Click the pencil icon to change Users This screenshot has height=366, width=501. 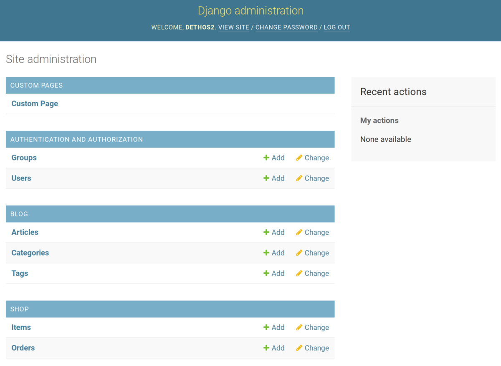point(299,178)
